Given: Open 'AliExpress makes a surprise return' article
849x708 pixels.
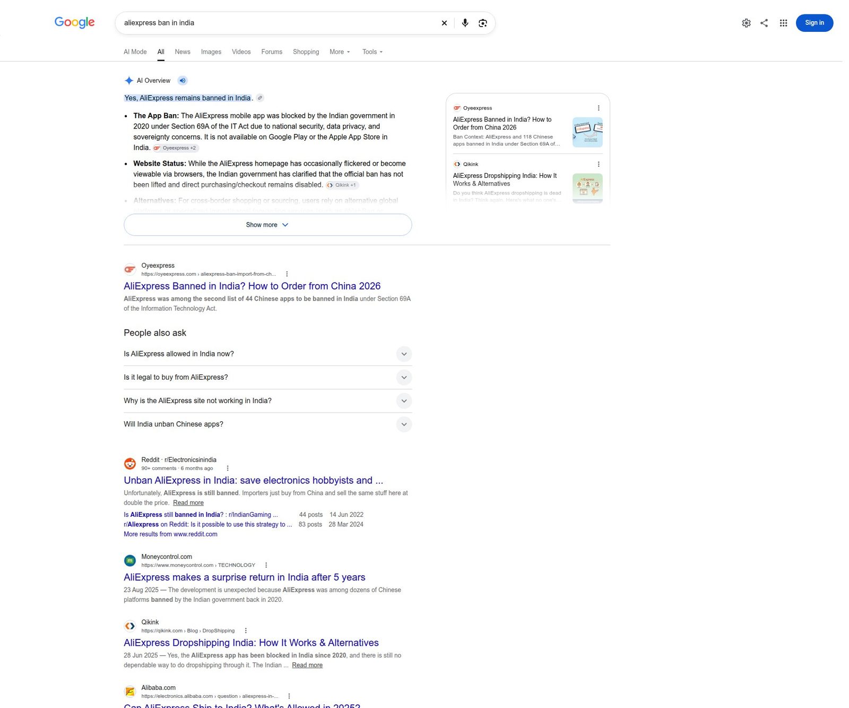Looking at the screenshot, I should point(245,577).
